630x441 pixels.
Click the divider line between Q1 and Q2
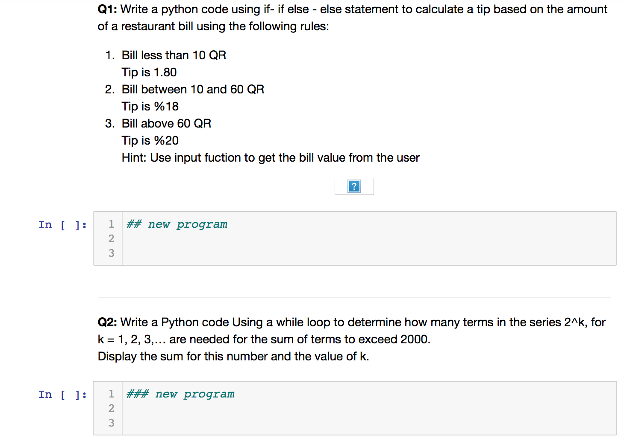(354, 298)
